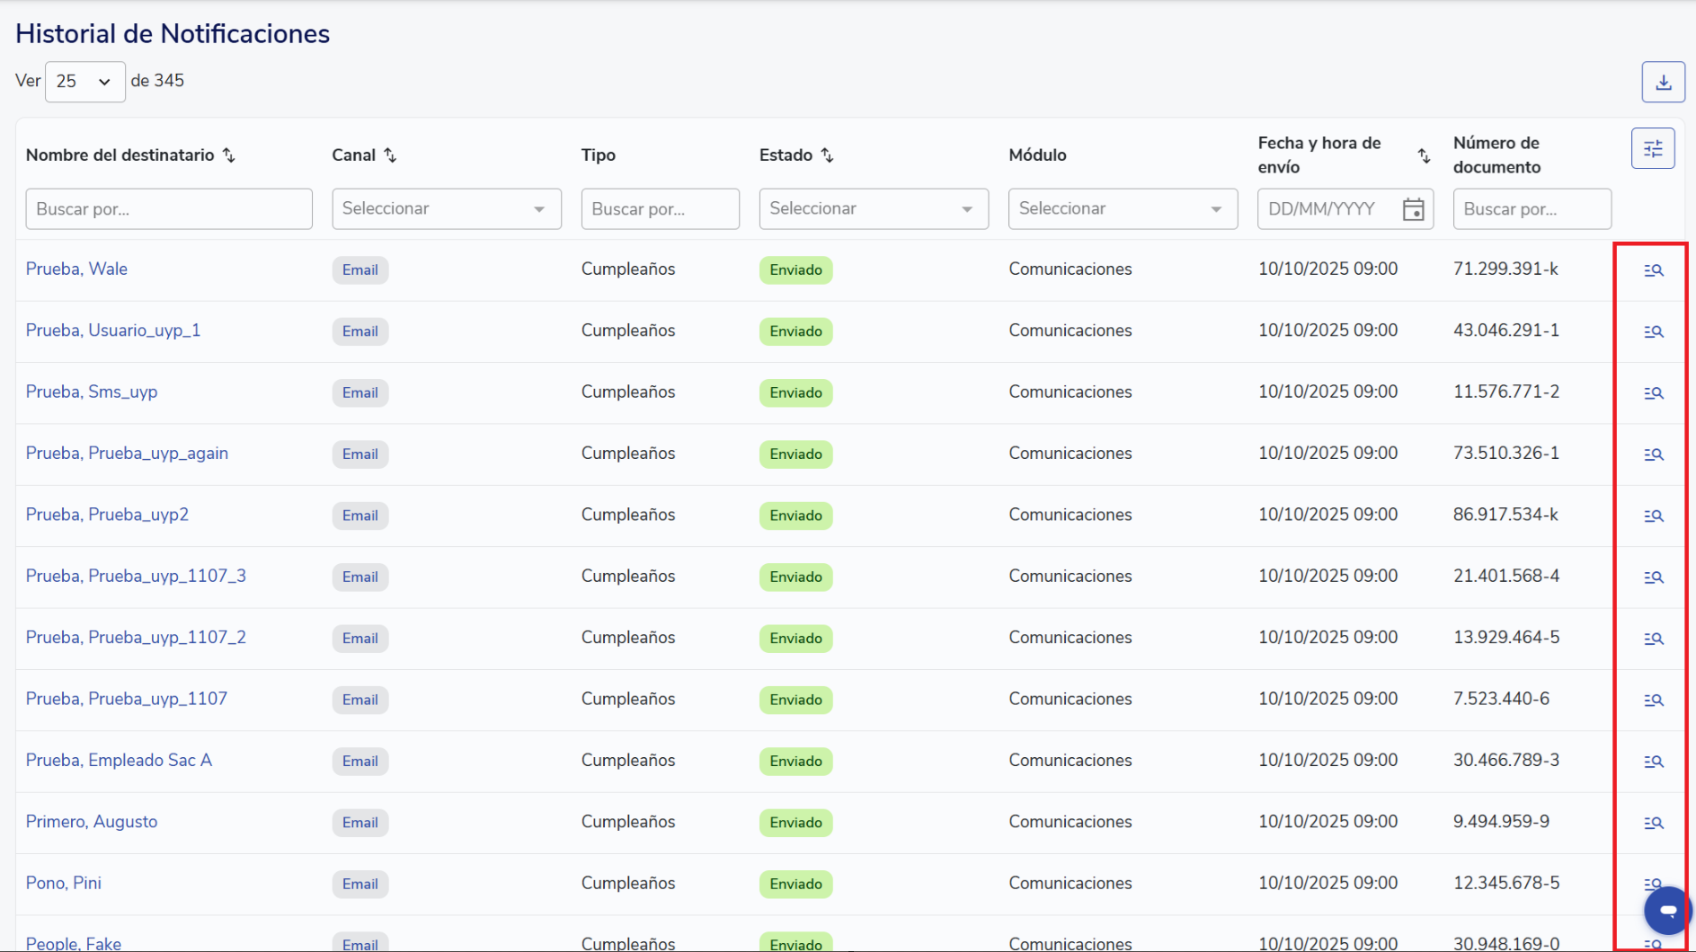The image size is (1696, 952).
Task: Click the Prueba, Empleado Sac A link
Action: [x=119, y=761]
